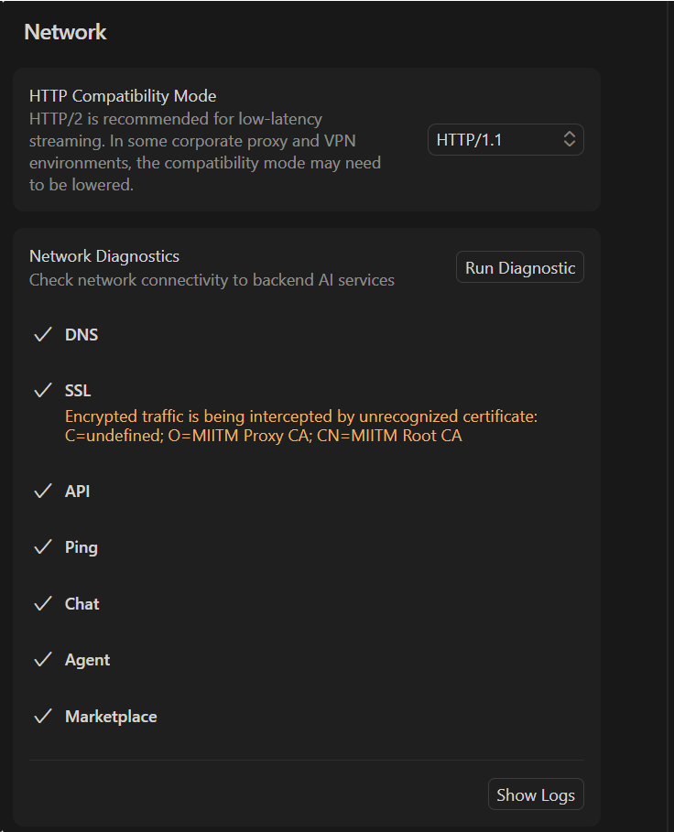Click the up-down chevron arrows in HTTP dropdown
674x832 pixels.
coord(569,140)
